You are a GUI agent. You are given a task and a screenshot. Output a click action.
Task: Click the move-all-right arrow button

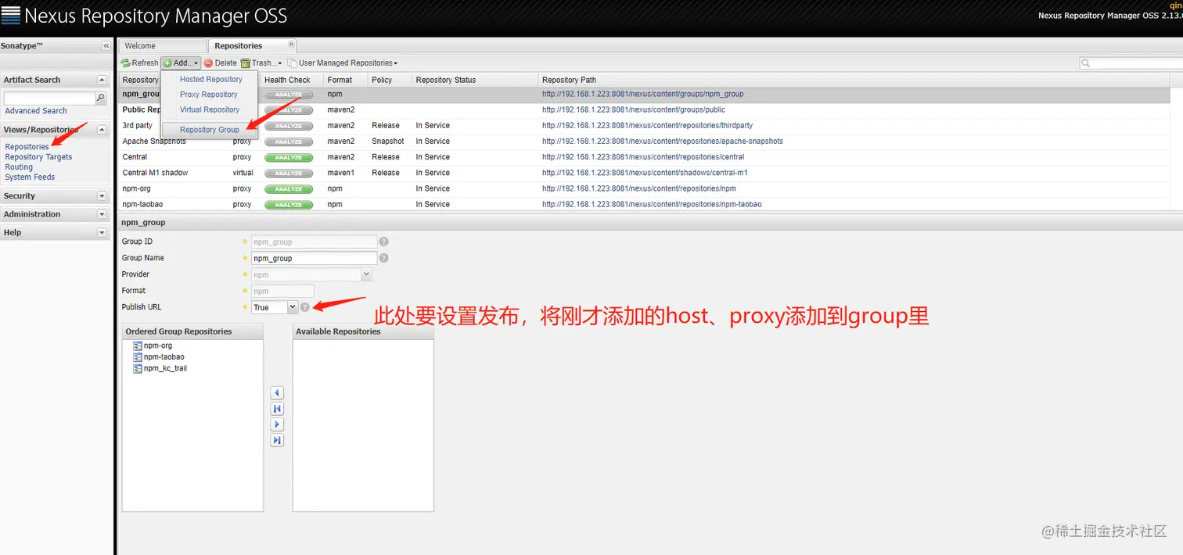277,440
